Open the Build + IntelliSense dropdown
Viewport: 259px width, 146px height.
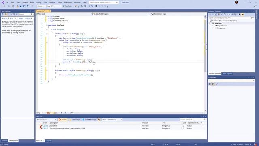coord(112,120)
